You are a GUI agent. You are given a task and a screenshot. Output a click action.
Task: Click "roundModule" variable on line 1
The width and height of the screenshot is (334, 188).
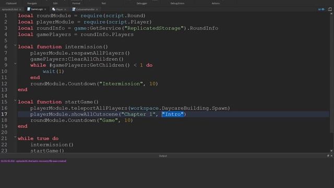[54, 16]
